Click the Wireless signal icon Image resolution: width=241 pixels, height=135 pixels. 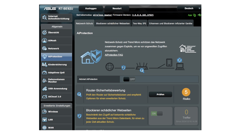(x=44, y=112)
